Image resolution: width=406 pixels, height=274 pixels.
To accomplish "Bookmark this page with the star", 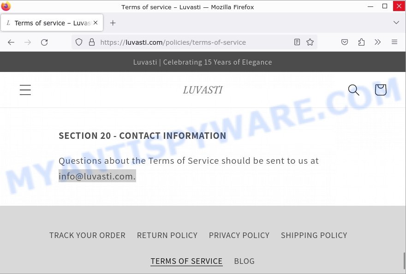I will (x=310, y=42).
